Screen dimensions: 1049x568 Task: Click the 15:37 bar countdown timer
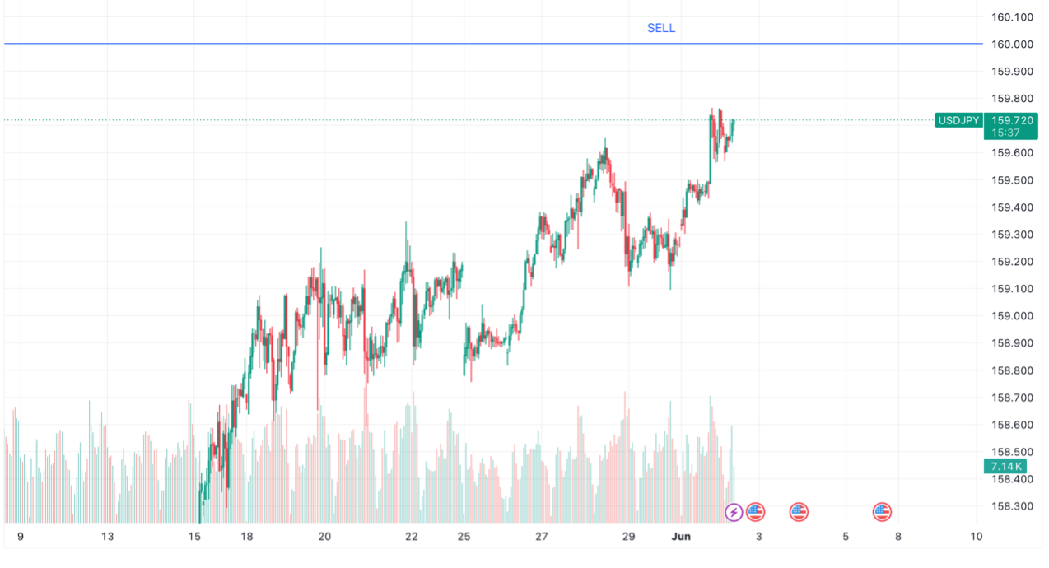(1006, 133)
